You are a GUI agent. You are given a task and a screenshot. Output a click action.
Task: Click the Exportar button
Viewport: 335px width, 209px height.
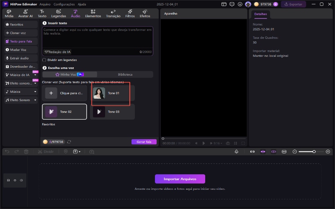coord(294,4)
